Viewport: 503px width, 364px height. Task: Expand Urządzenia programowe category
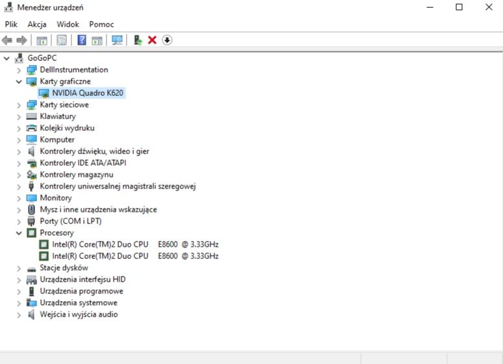point(19,291)
